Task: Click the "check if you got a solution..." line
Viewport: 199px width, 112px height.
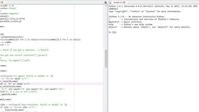Action: coord(24,50)
